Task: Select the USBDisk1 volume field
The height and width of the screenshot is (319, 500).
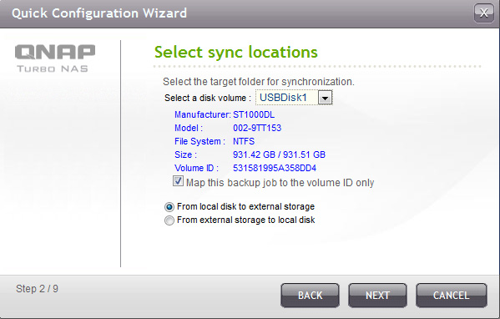Action: pos(294,98)
